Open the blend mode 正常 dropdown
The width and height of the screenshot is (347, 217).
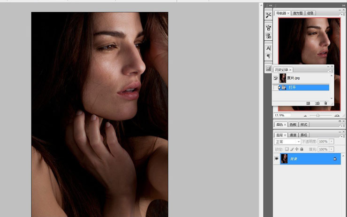(x=287, y=142)
